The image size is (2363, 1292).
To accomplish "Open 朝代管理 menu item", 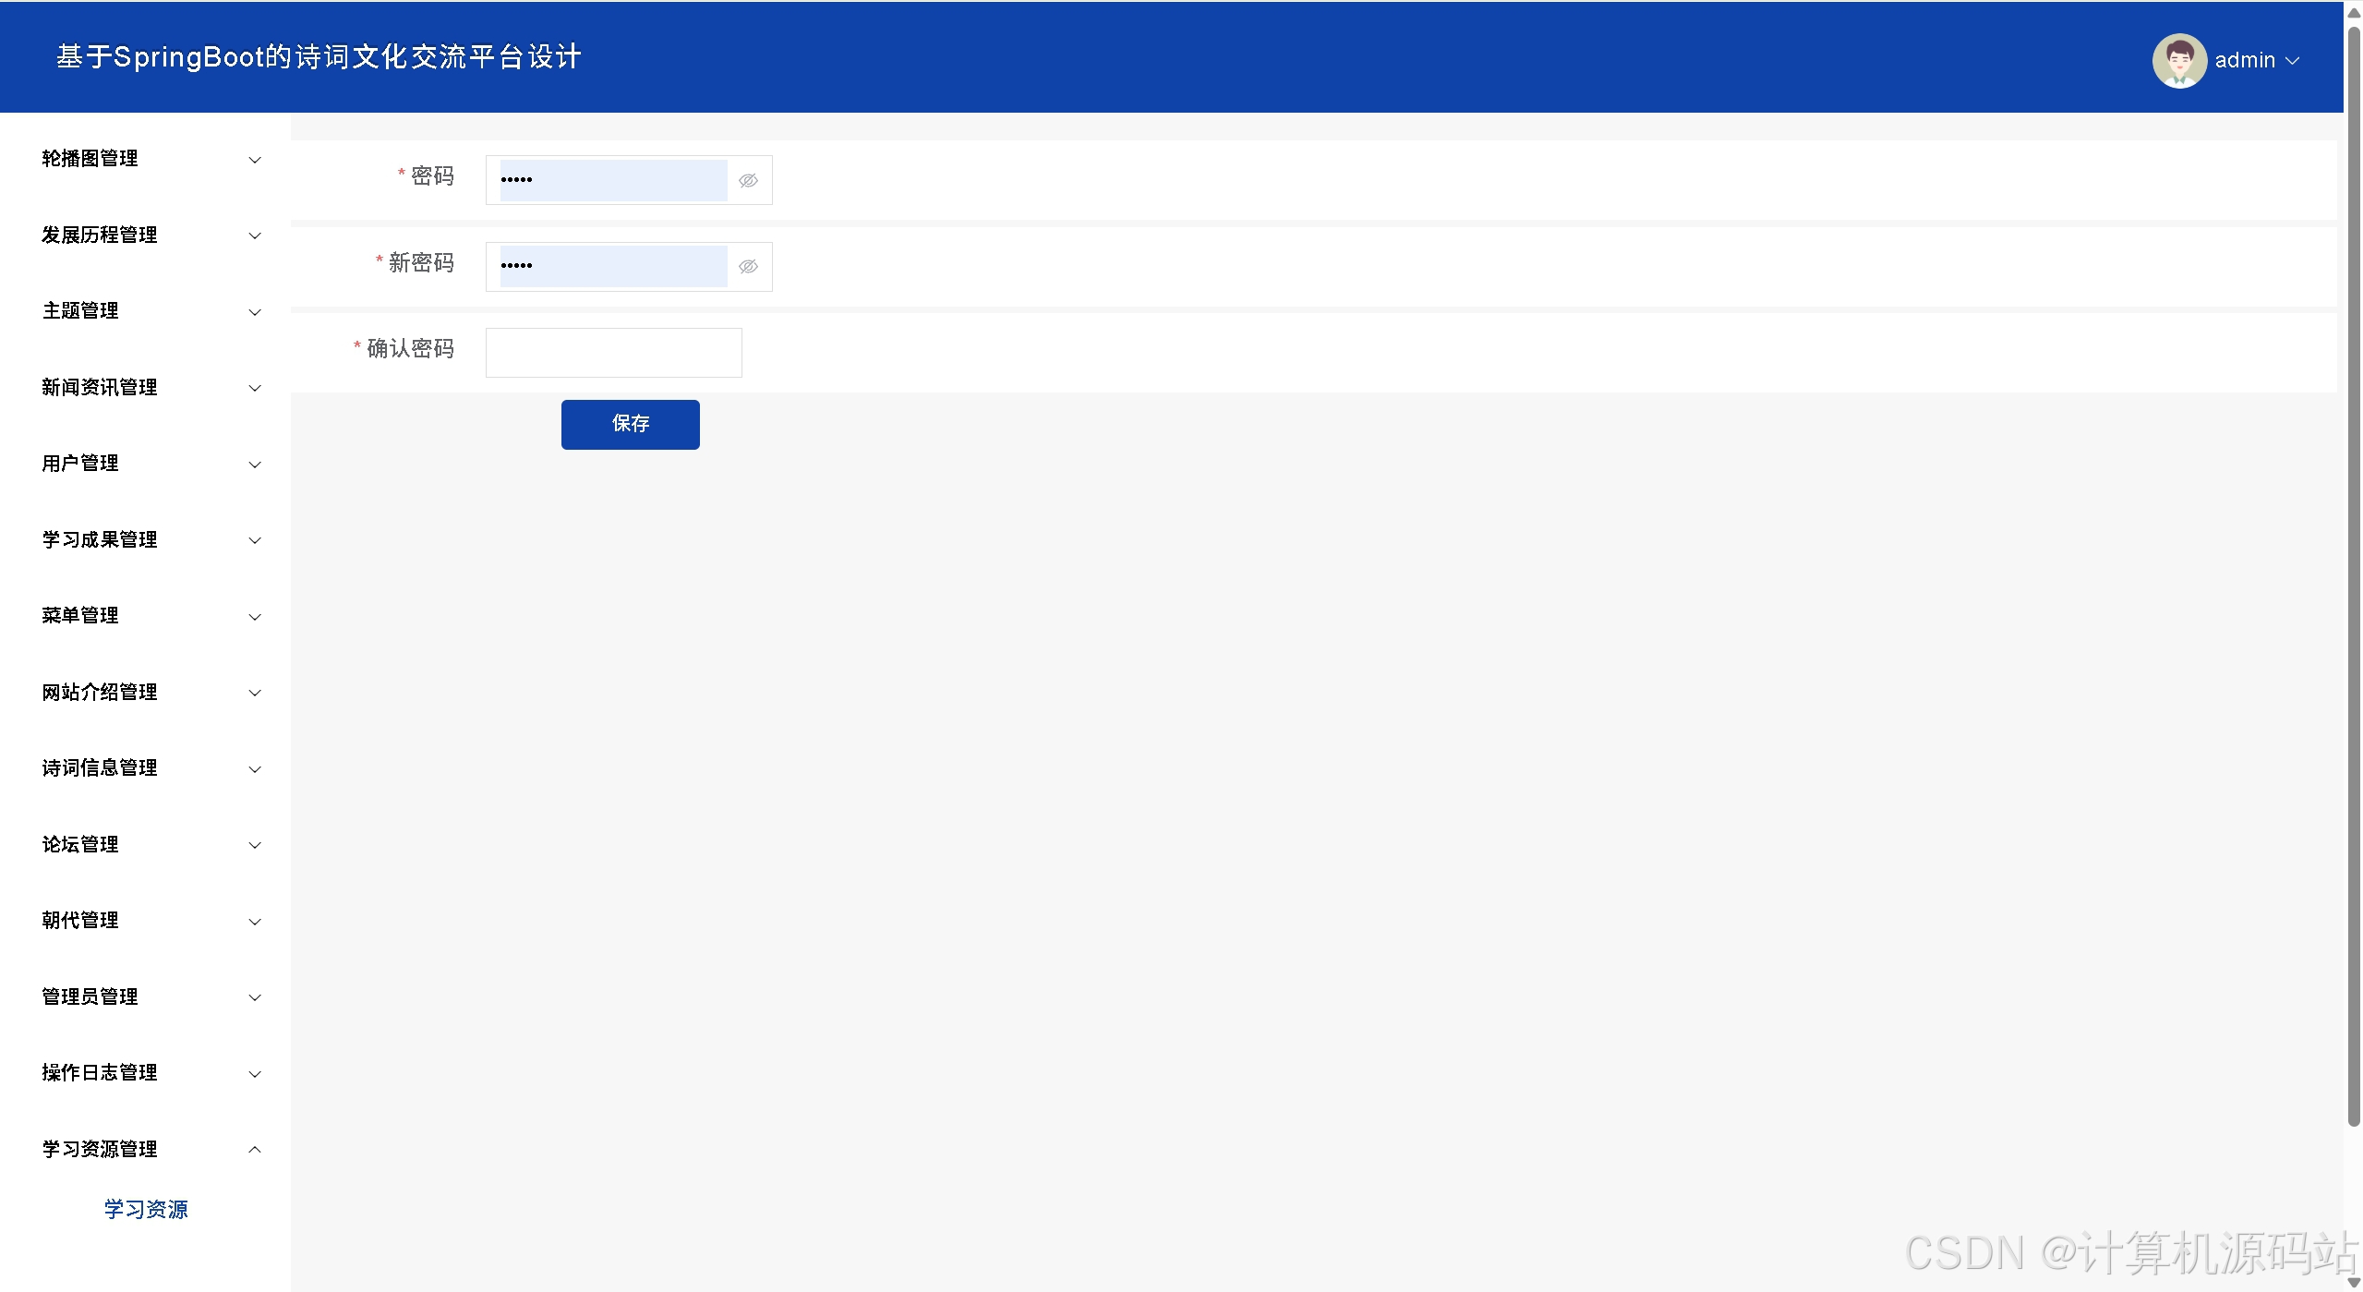I will coord(80,921).
